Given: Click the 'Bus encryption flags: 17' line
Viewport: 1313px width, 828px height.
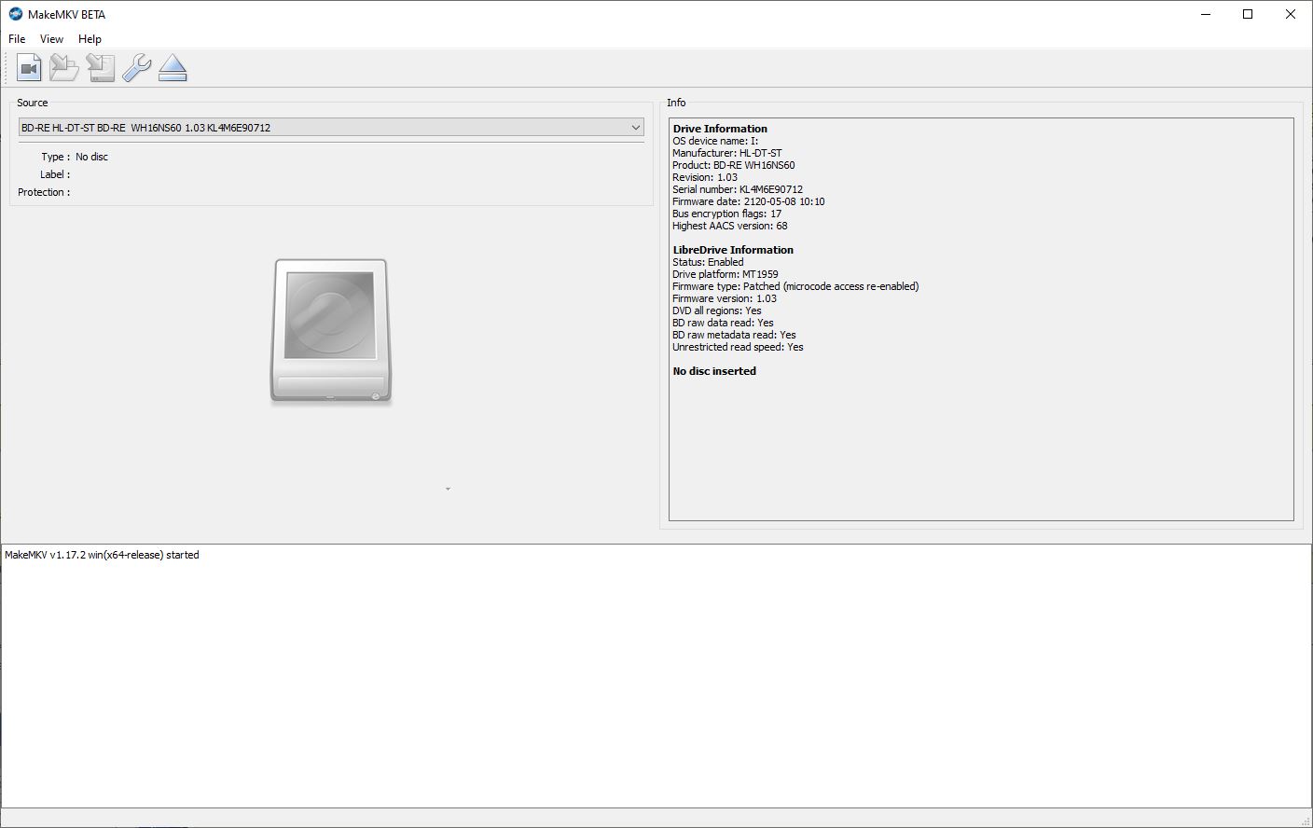Looking at the screenshot, I should tap(727, 214).
